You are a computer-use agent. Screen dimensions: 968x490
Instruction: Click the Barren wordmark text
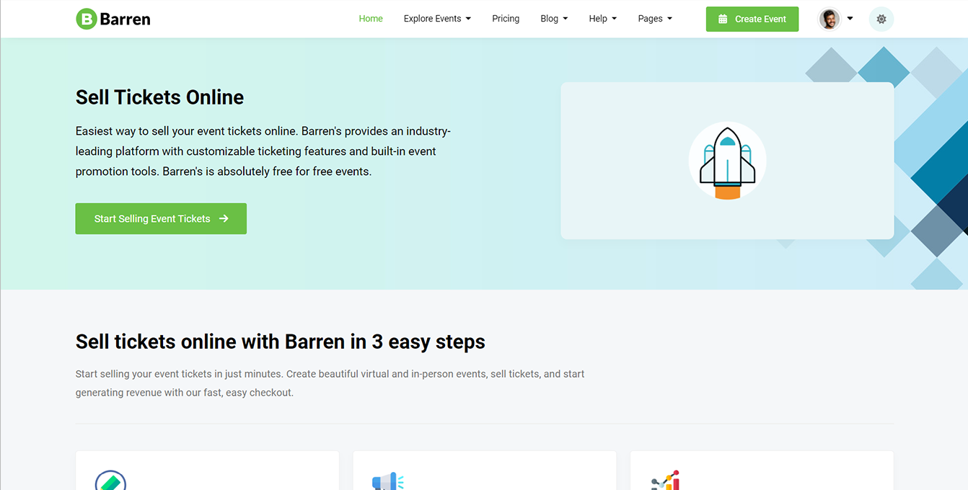(125, 19)
